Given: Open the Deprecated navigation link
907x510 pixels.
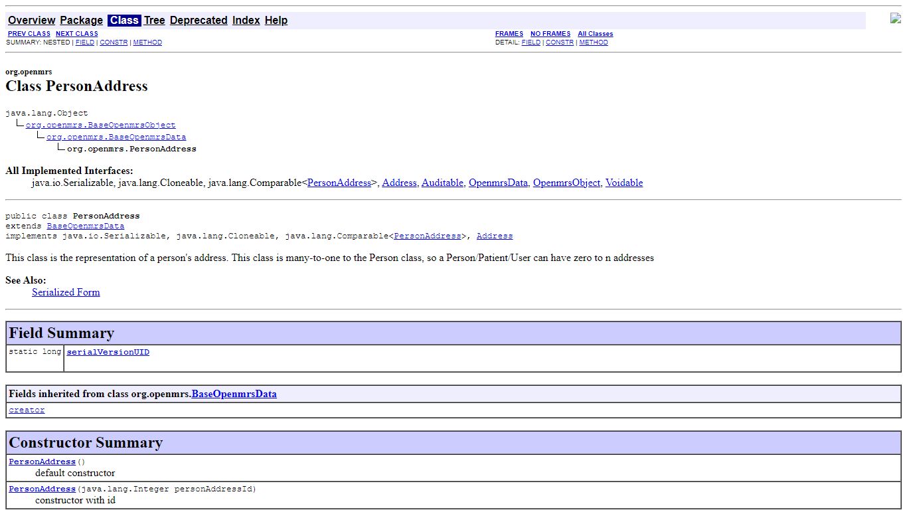Looking at the screenshot, I should click(199, 21).
